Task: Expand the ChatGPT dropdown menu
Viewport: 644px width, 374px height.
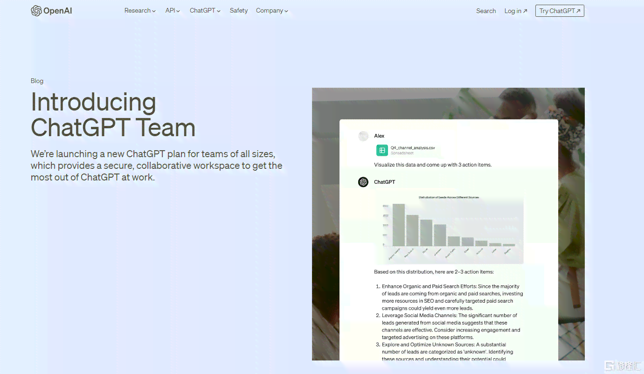Action: coord(205,11)
